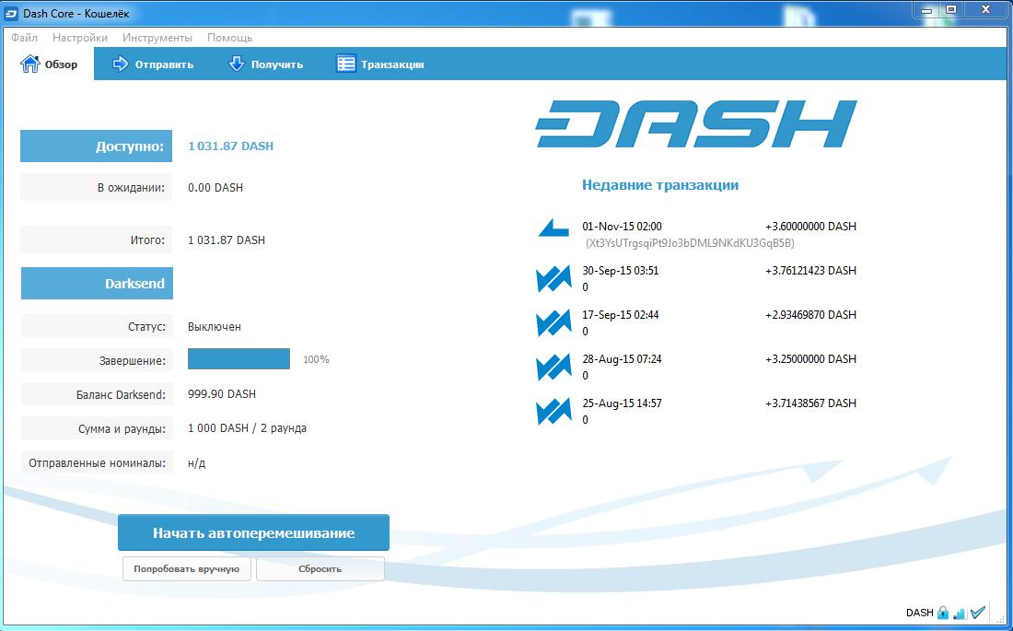Click the amount +3.25000000 DASH
The height and width of the screenshot is (631, 1013).
(810, 359)
